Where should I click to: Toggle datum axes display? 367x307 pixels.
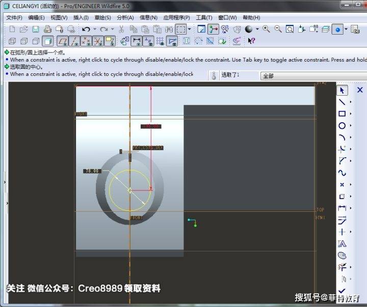[x=74, y=41]
